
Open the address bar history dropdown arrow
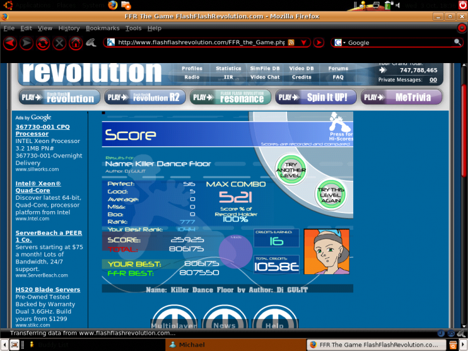(304, 42)
